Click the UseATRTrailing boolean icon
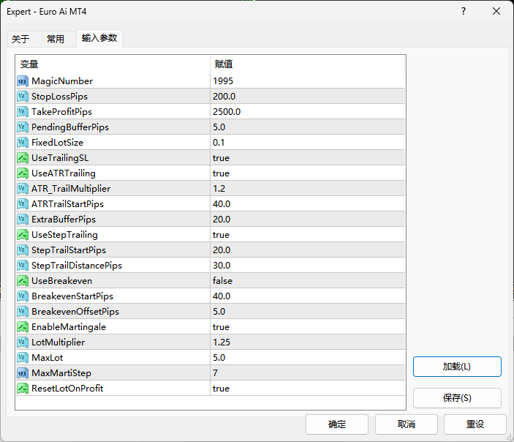 pyautogui.click(x=22, y=173)
